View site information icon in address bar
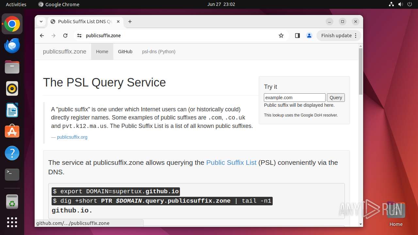418x235 pixels. (79, 36)
